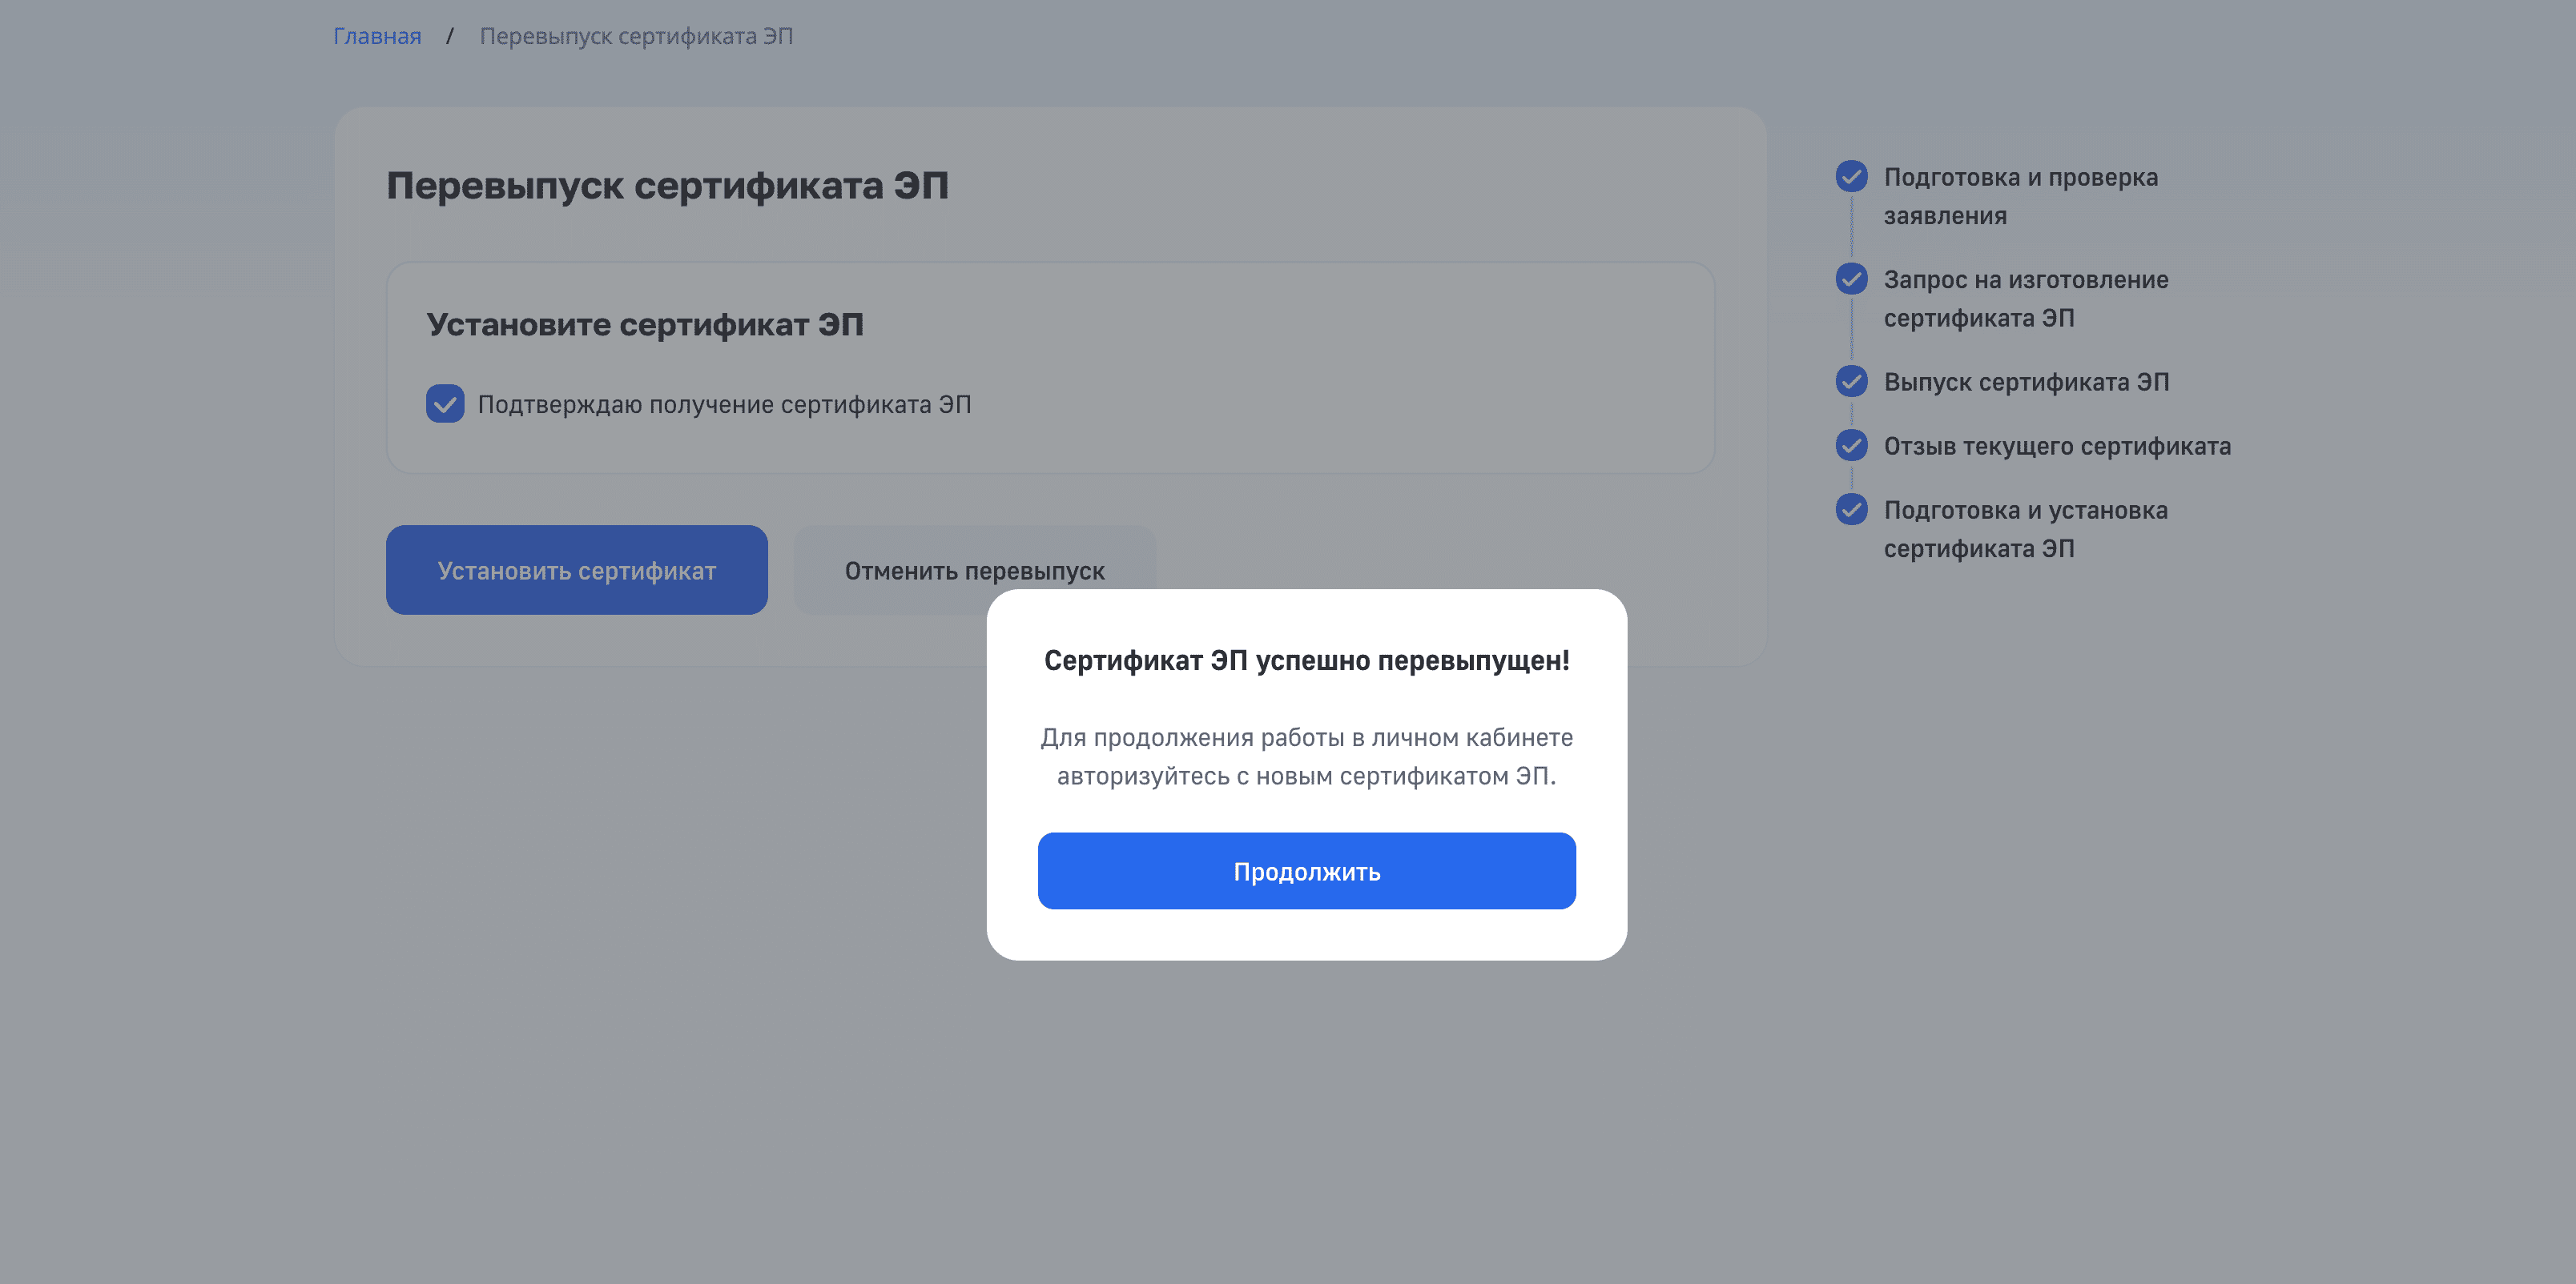This screenshot has width=2576, height=1284.
Task: Open the Главная breadcrumb link
Action: pos(377,36)
